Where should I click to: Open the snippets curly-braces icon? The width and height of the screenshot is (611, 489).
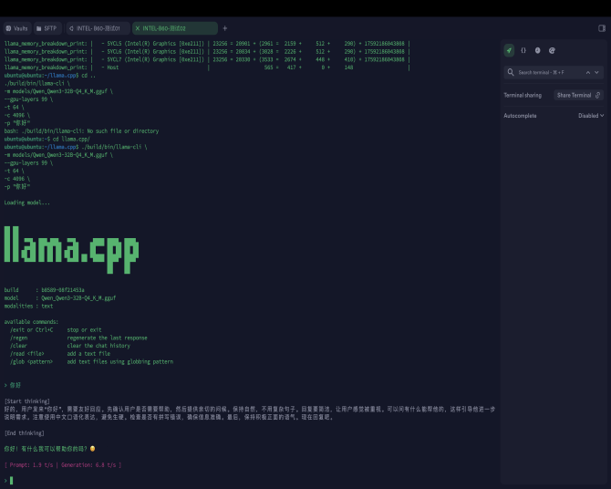[523, 50]
